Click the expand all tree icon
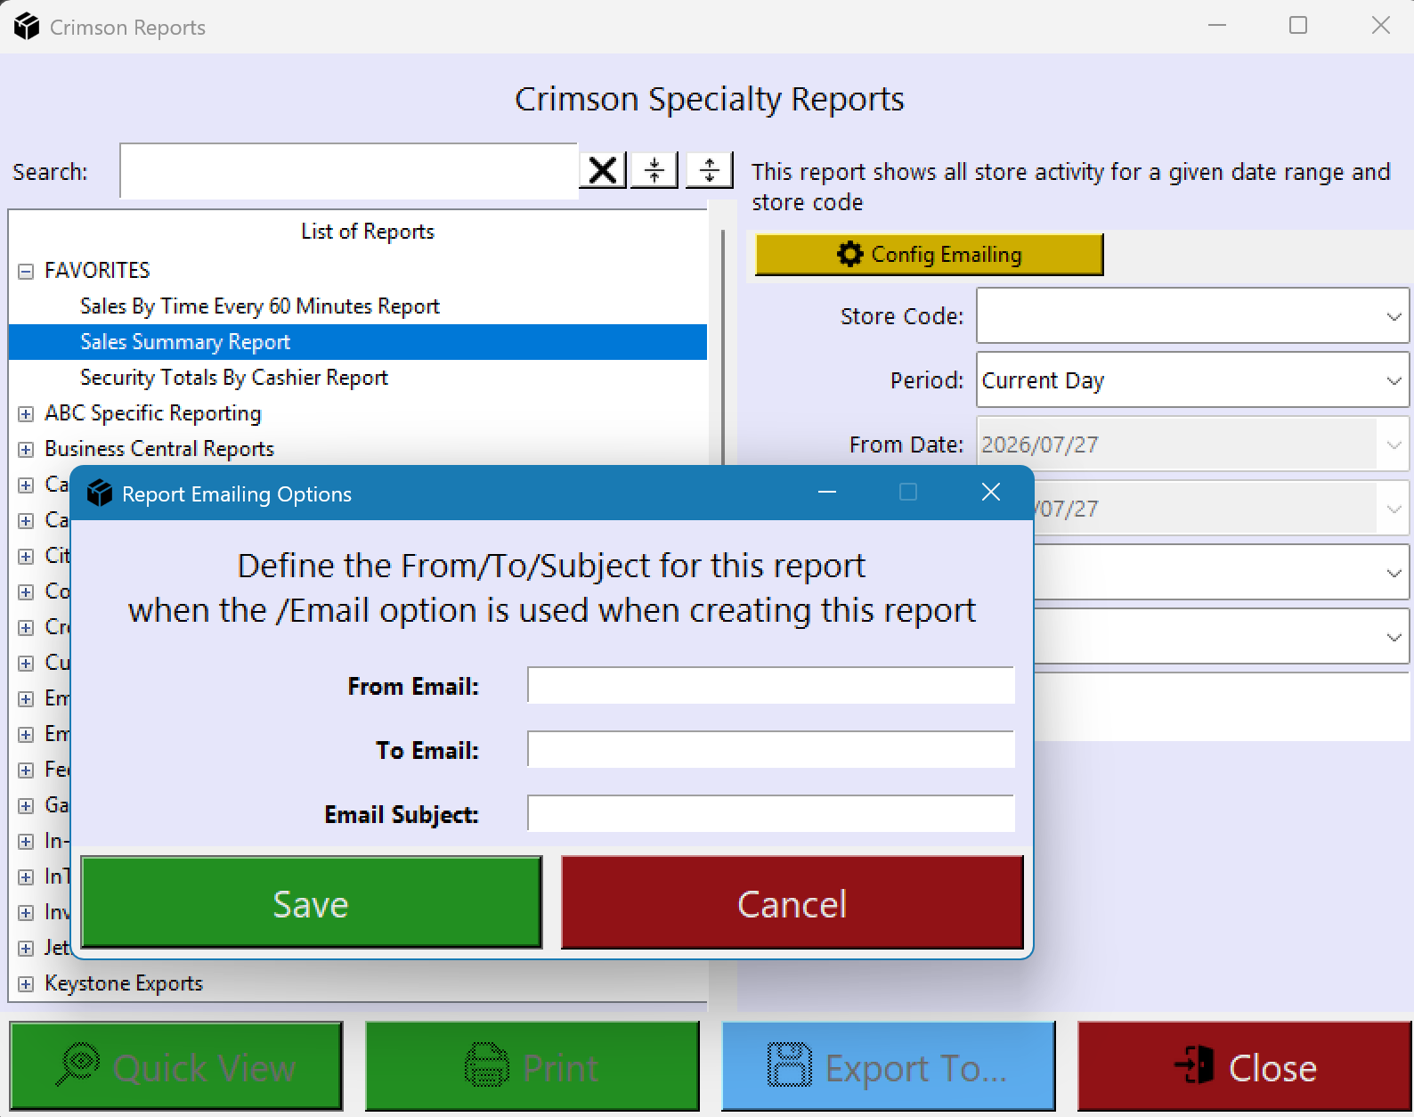The height and width of the screenshot is (1117, 1414). [710, 169]
